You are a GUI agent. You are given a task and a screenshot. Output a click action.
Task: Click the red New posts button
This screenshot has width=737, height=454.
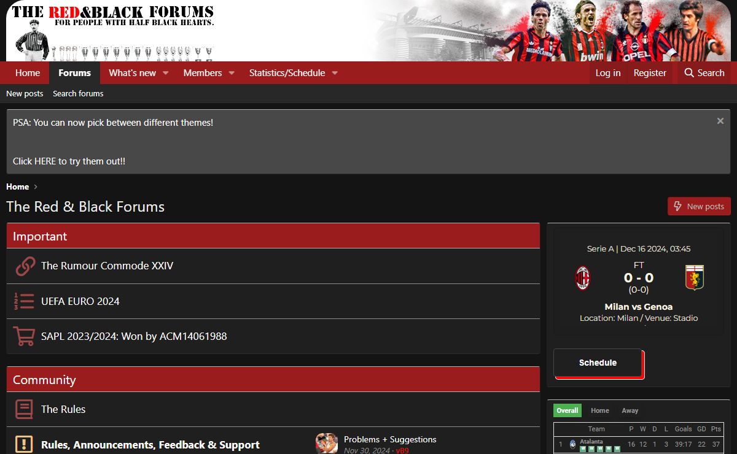(x=699, y=206)
